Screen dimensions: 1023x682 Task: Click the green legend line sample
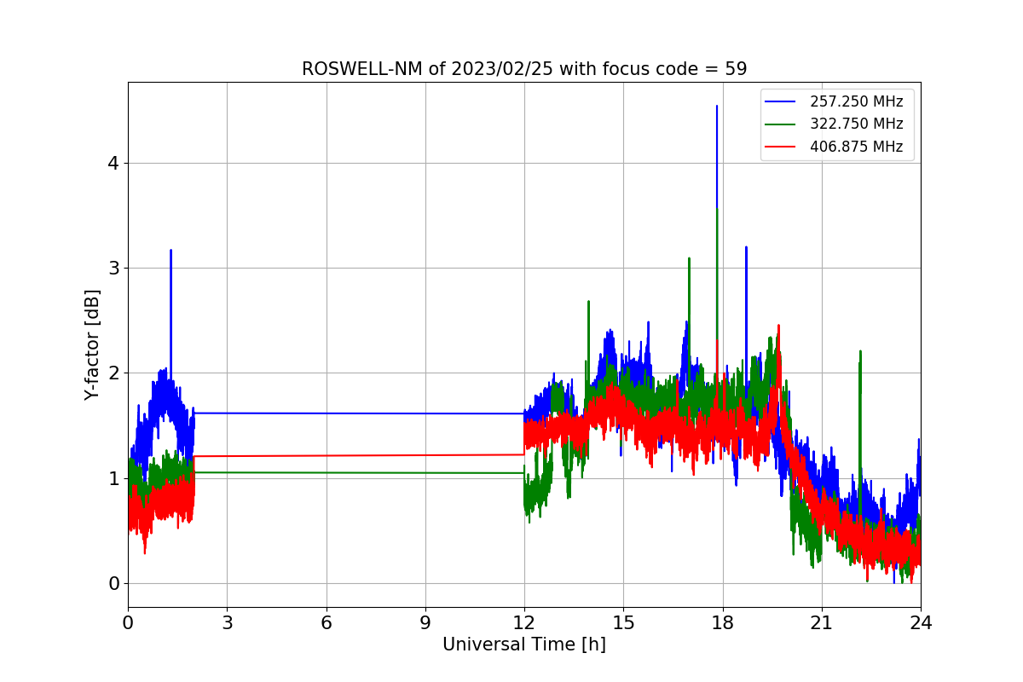coord(780,124)
